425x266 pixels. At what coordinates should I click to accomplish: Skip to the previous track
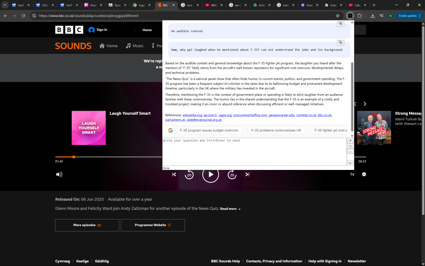click(x=174, y=174)
